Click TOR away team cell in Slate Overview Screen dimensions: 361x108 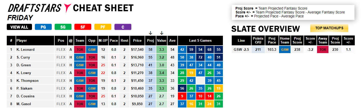(323, 49)
